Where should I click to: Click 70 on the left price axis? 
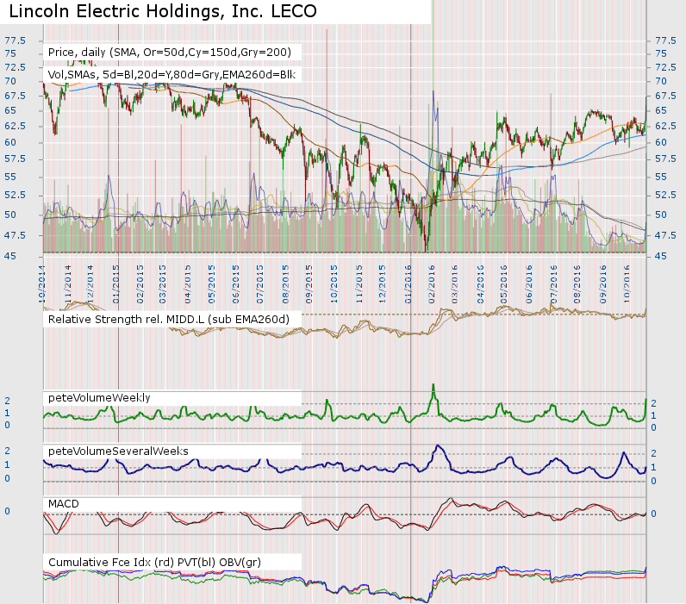pyautogui.click(x=10, y=81)
